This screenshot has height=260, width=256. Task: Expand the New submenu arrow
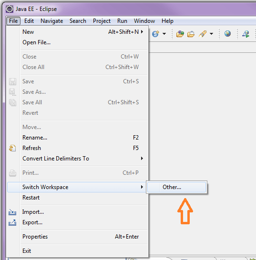click(x=142, y=32)
